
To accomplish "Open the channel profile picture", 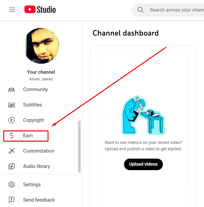I will 42,46.
